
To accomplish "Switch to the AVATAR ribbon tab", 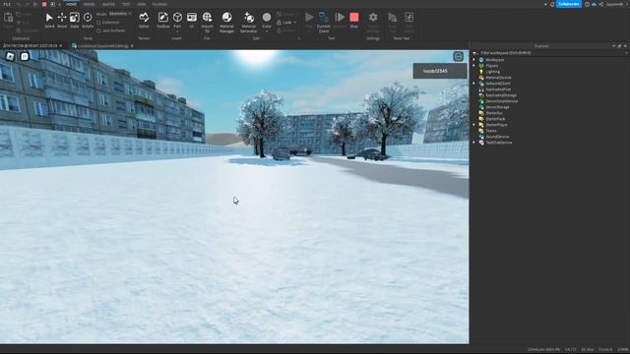I will coord(108,4).
